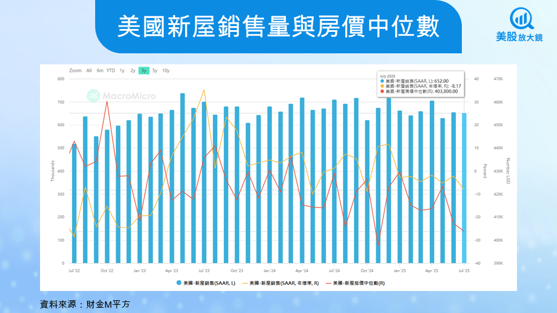Select the All zoom range

coord(89,71)
